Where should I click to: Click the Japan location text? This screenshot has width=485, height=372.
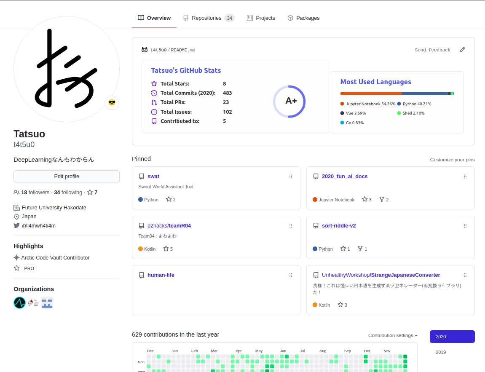click(x=29, y=217)
